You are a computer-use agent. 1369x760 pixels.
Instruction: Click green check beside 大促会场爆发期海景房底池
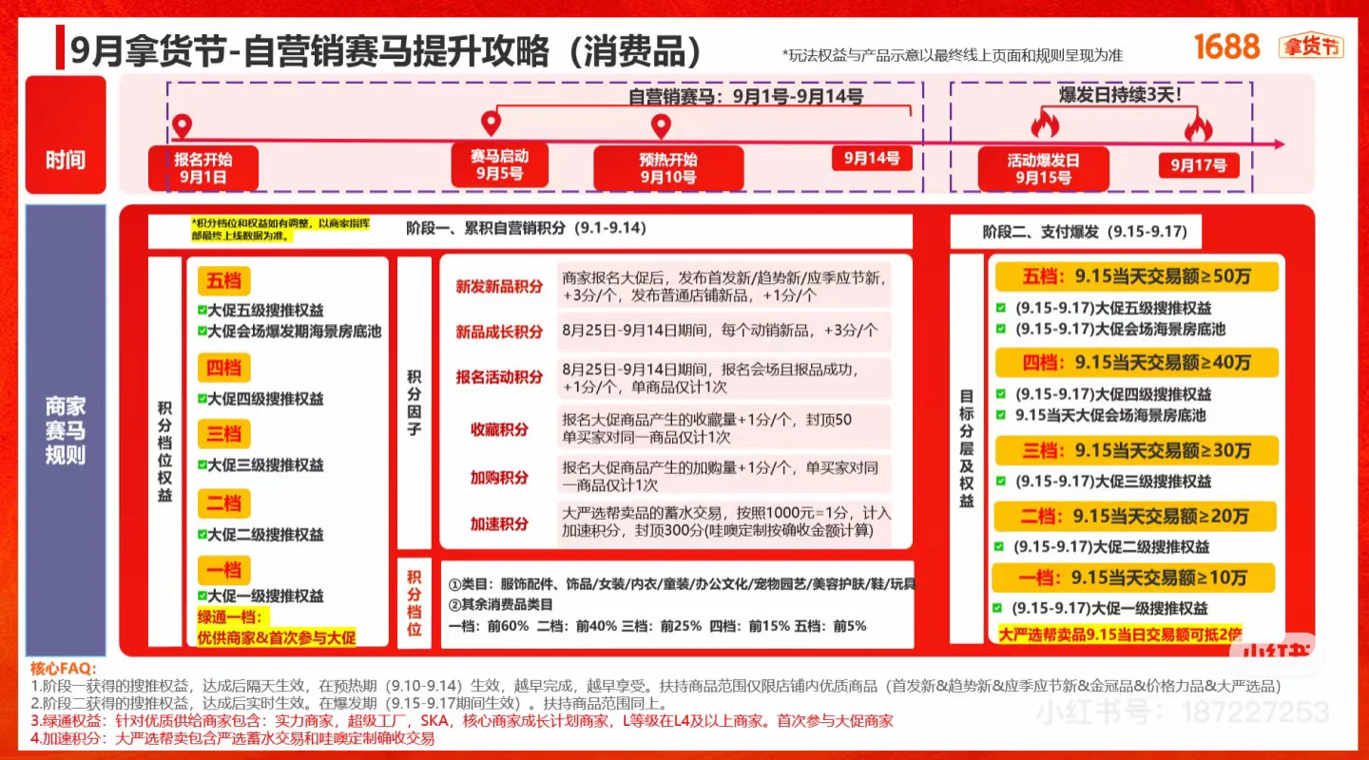(x=202, y=332)
